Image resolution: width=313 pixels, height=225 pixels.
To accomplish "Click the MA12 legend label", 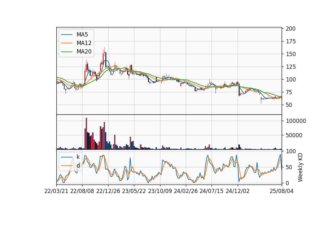I will coord(84,43).
